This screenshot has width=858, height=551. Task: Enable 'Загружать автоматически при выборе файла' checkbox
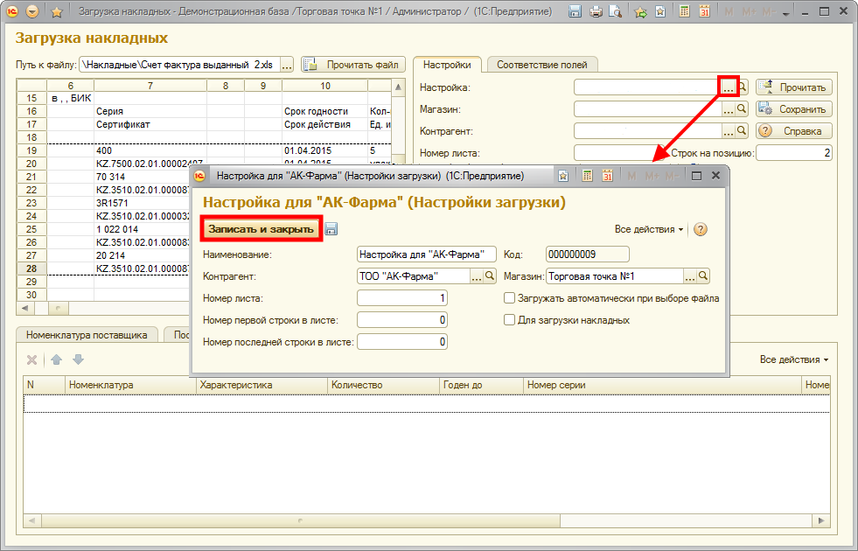click(509, 298)
